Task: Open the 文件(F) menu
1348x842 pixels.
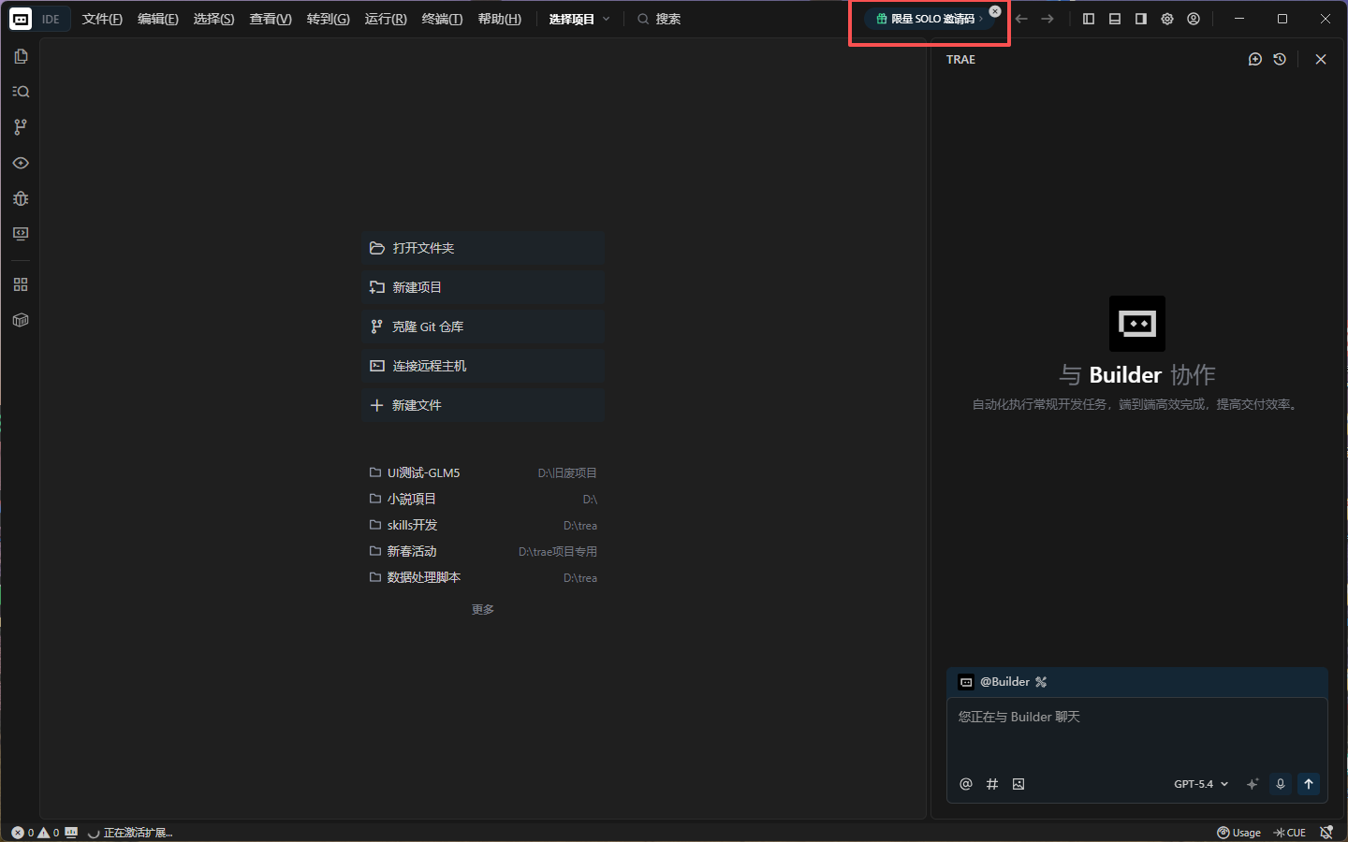Action: point(102,19)
